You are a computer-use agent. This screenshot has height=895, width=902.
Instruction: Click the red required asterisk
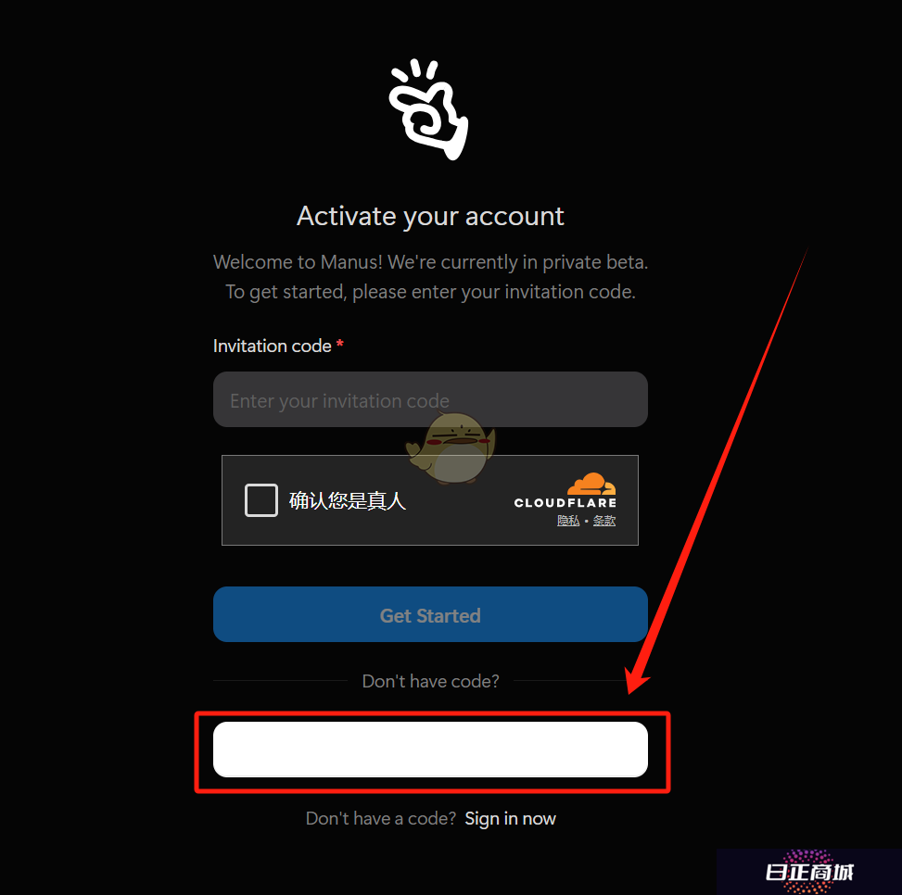(x=340, y=344)
